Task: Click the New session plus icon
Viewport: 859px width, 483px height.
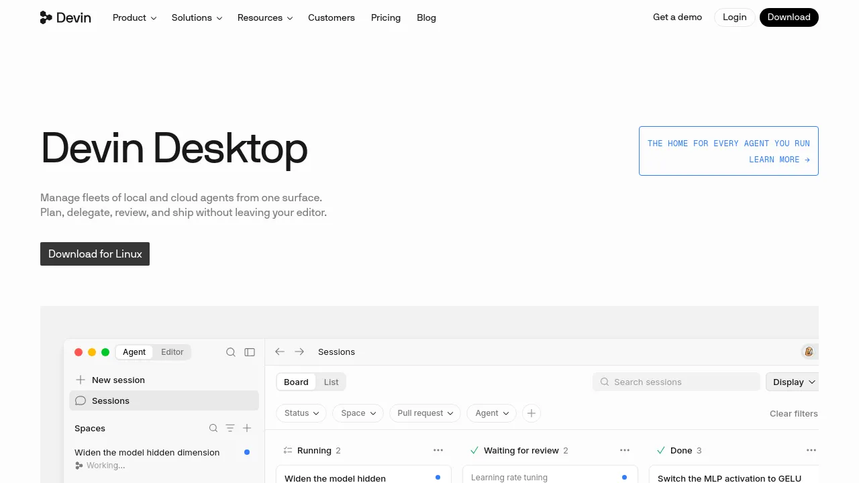Action: 81,380
